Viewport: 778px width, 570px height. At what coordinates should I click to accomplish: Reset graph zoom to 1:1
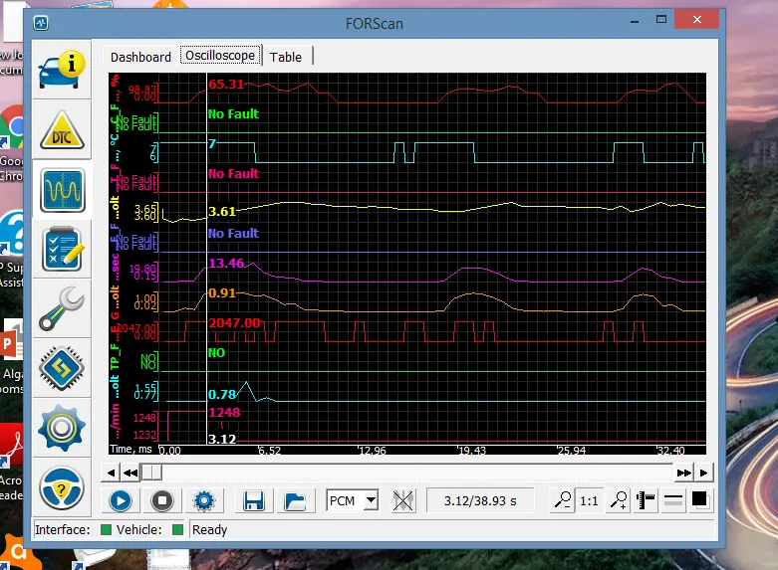click(589, 500)
